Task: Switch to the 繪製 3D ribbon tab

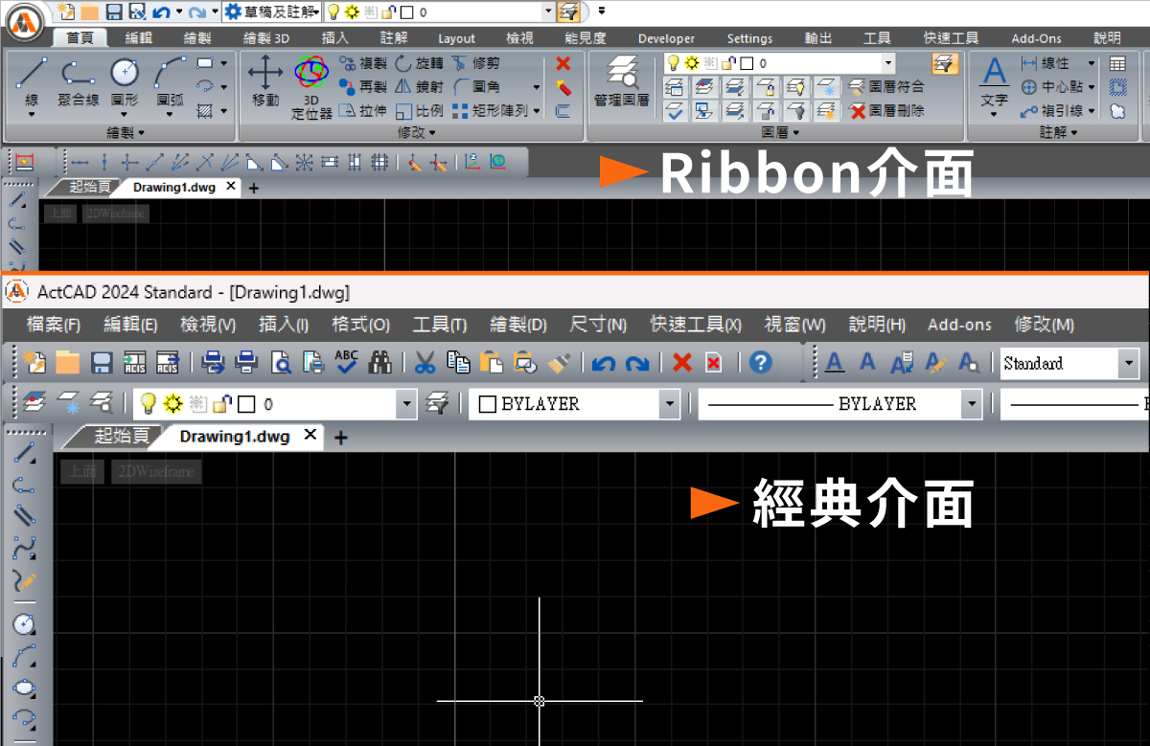Action: click(x=265, y=38)
